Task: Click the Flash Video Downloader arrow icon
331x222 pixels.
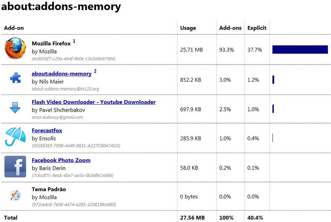Action: coord(15,108)
